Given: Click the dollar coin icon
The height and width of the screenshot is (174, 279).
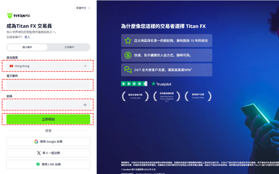Looking at the screenshot, I should click(128, 55).
